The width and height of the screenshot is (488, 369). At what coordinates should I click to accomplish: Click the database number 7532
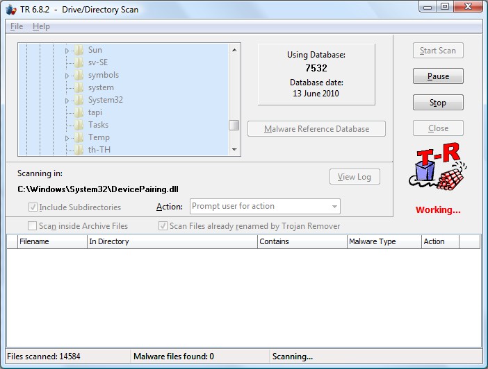(x=316, y=68)
